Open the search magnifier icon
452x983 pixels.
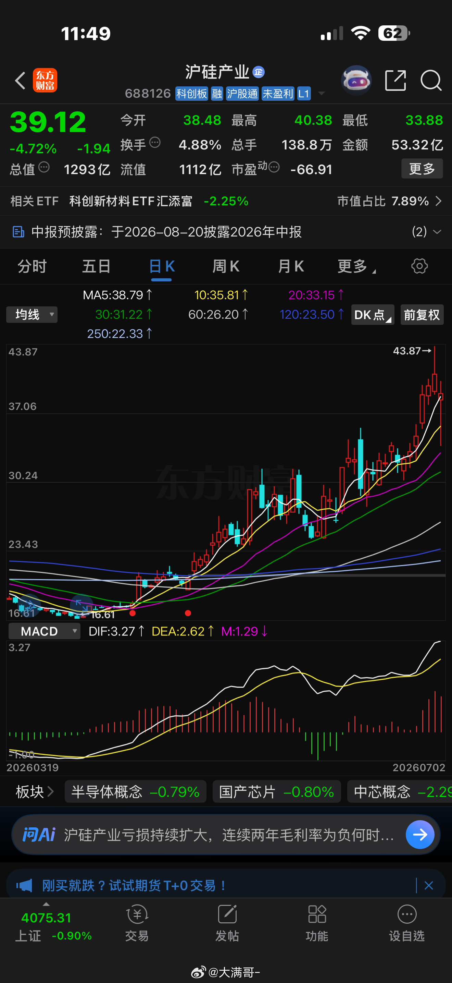tap(431, 81)
